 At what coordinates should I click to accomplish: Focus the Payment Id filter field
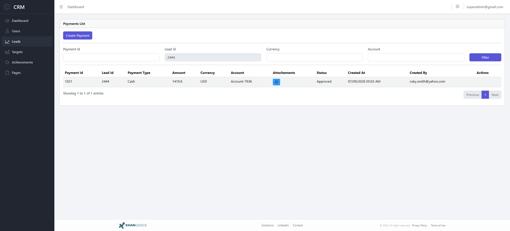pos(111,57)
